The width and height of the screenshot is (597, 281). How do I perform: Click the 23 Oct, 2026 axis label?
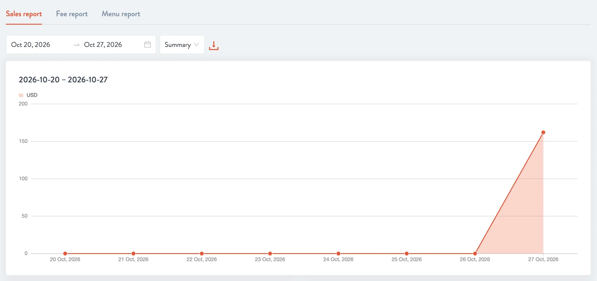270,259
